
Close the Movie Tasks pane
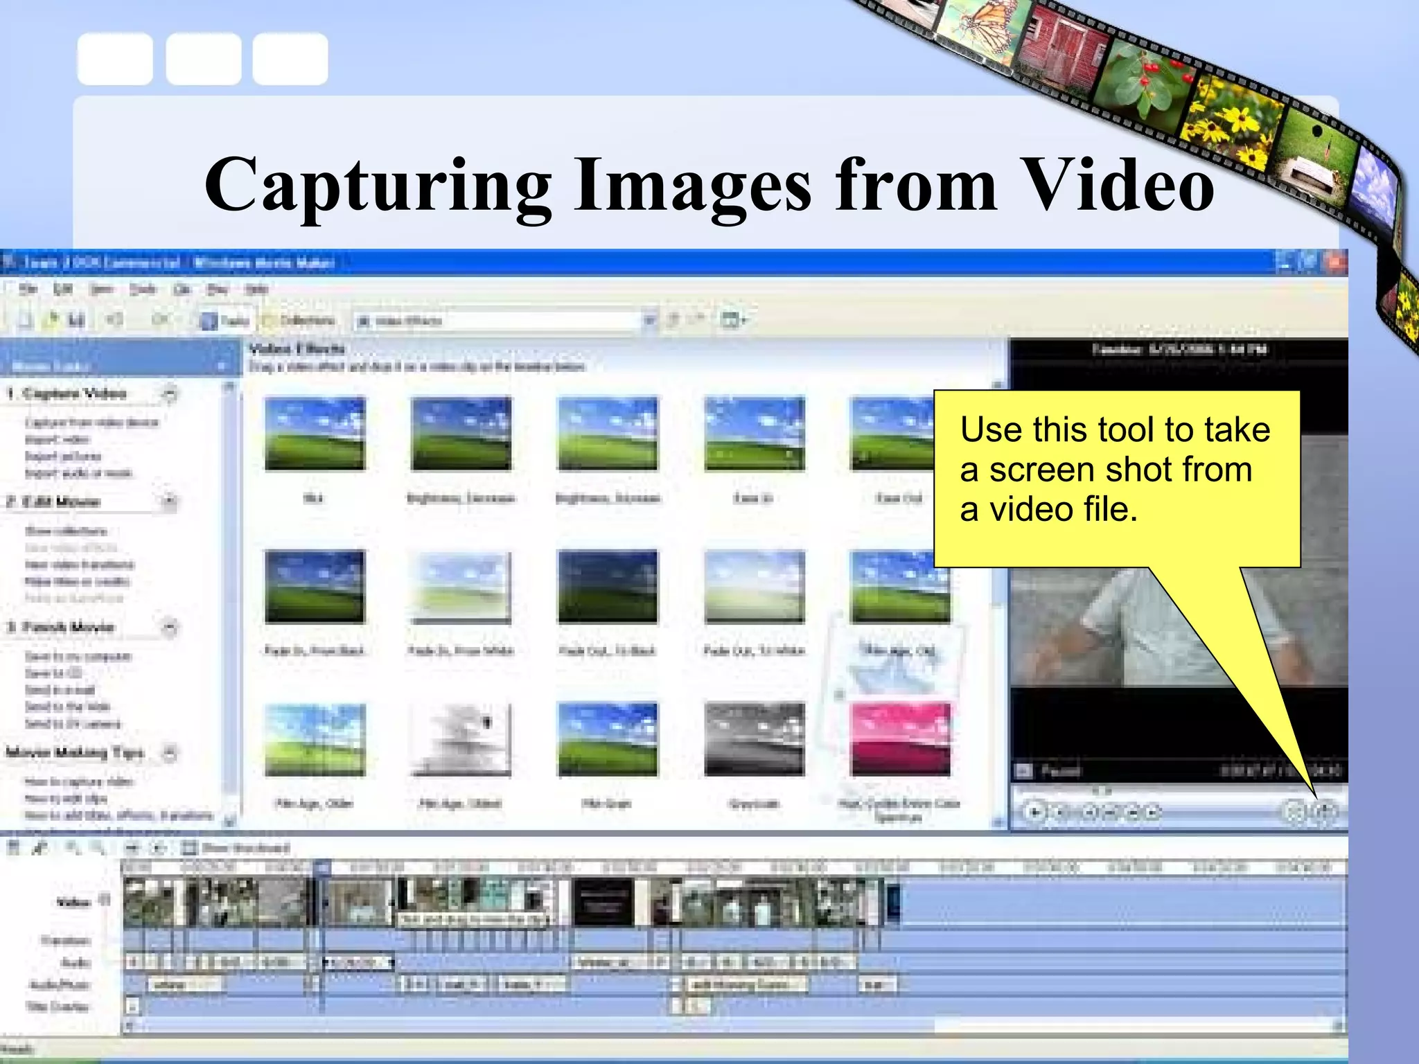click(x=222, y=365)
